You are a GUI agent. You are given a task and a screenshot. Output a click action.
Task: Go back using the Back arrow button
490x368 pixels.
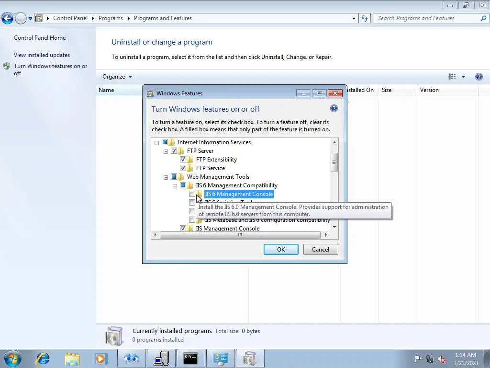click(7, 18)
